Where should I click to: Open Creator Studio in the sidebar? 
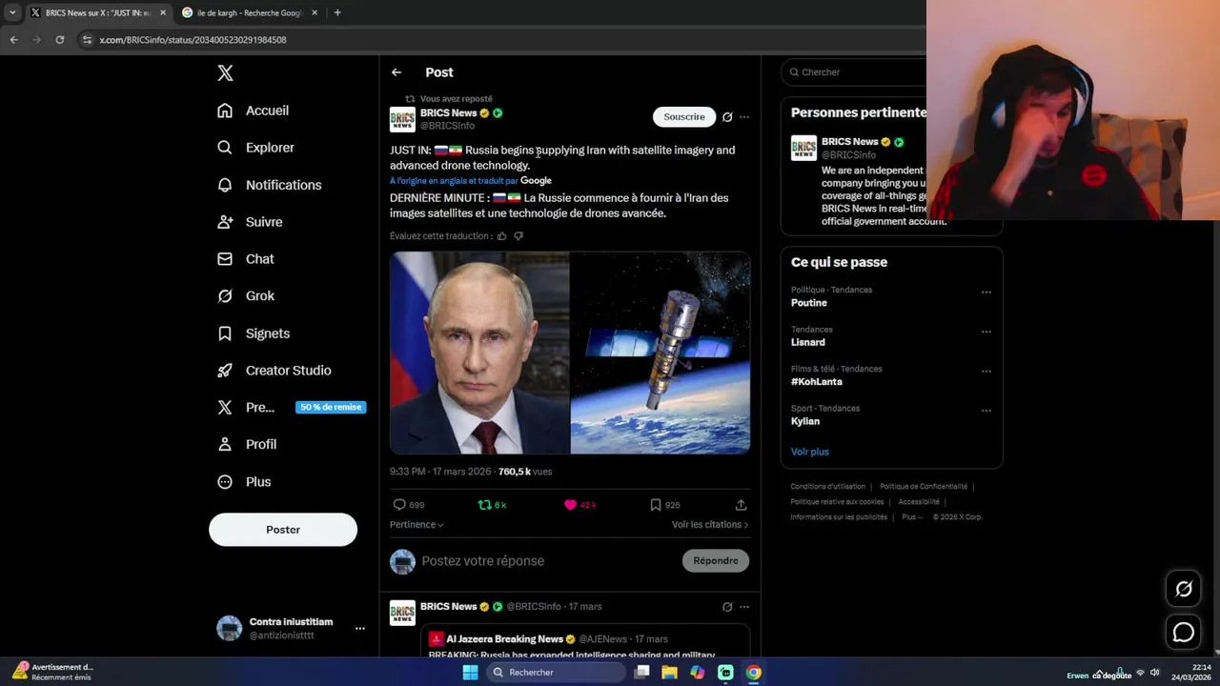[274, 371]
